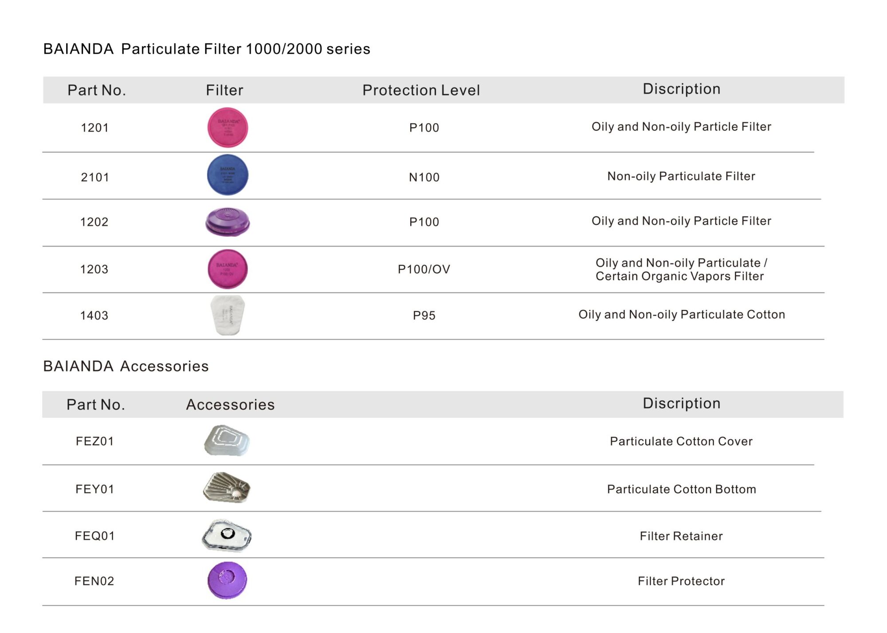Select the blue 2101 N100 filter image
The width and height of the screenshot is (887, 633).
pyautogui.click(x=228, y=175)
